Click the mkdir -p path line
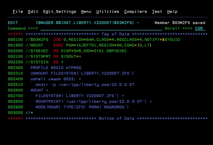 (x=85, y=85)
